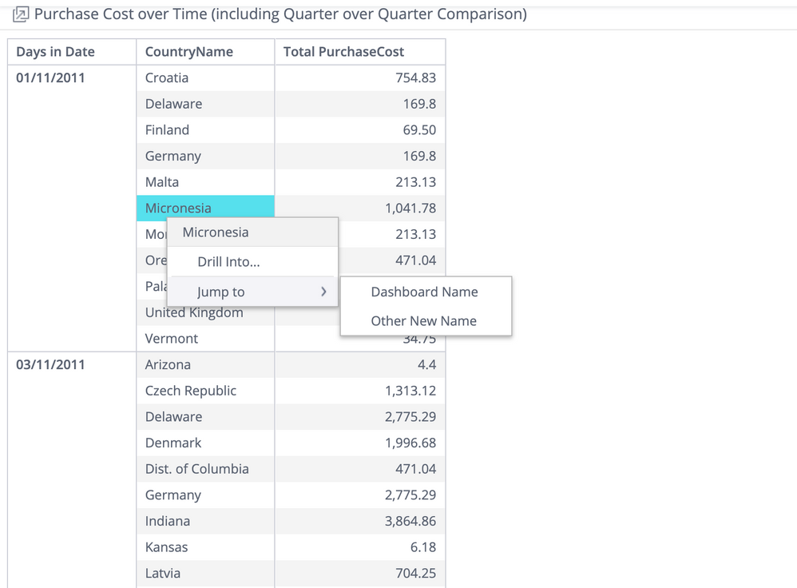The image size is (797, 588).
Task: Click the Micronesia header in context menu
Action: pyautogui.click(x=216, y=232)
